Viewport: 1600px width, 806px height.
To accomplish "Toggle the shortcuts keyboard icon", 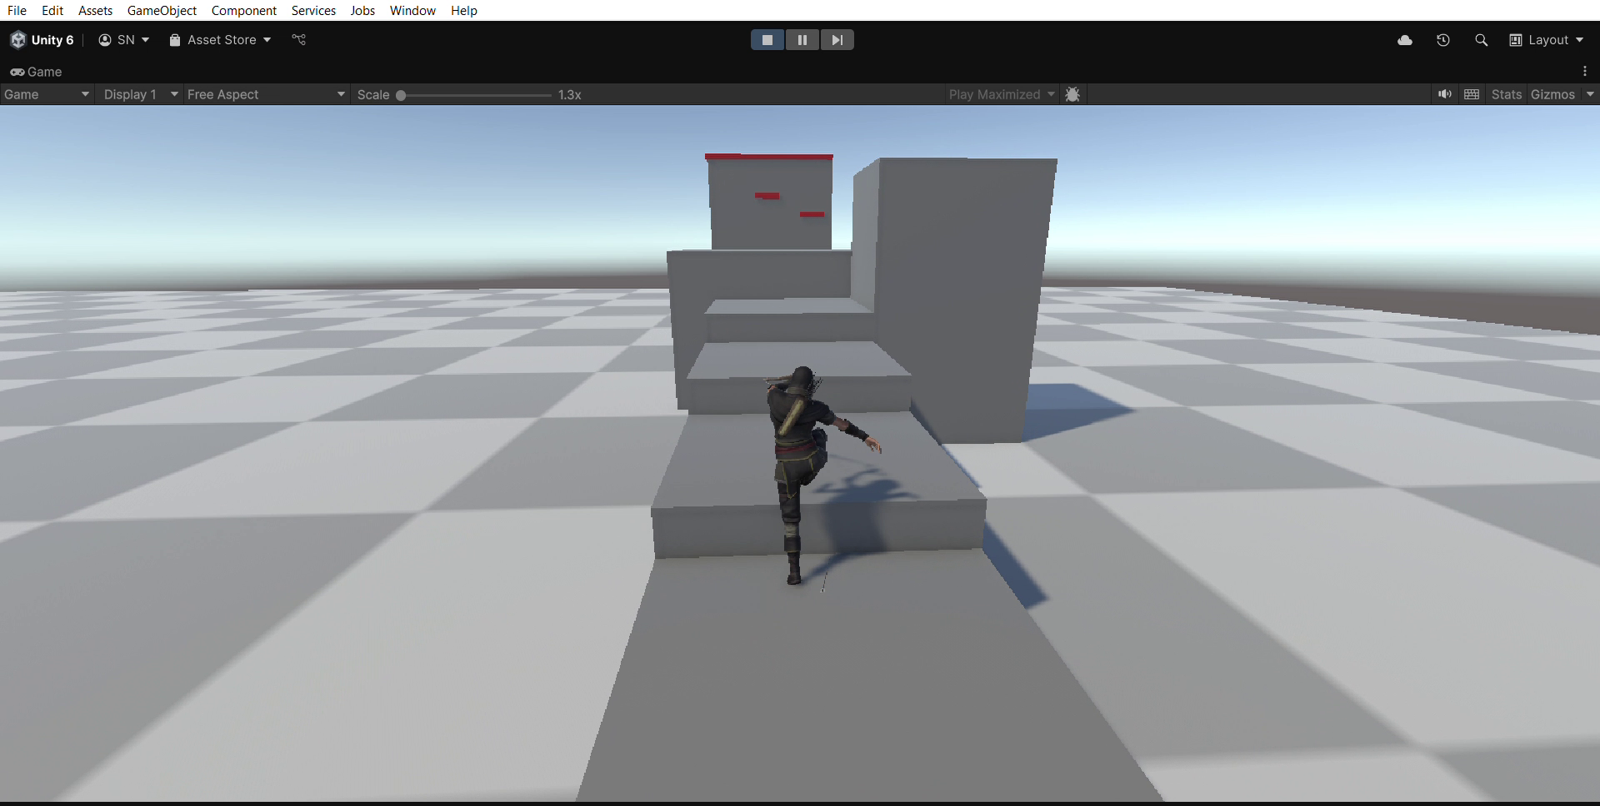I will coord(1472,94).
